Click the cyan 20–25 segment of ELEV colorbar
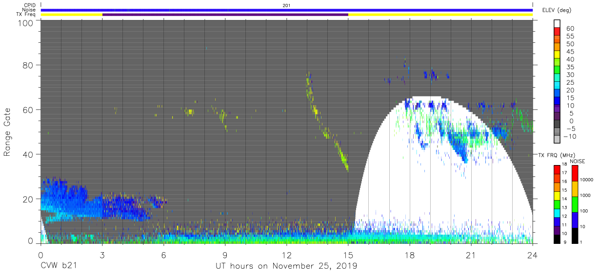Image resolution: width=599 pixels, height=276 pixels. click(558, 86)
